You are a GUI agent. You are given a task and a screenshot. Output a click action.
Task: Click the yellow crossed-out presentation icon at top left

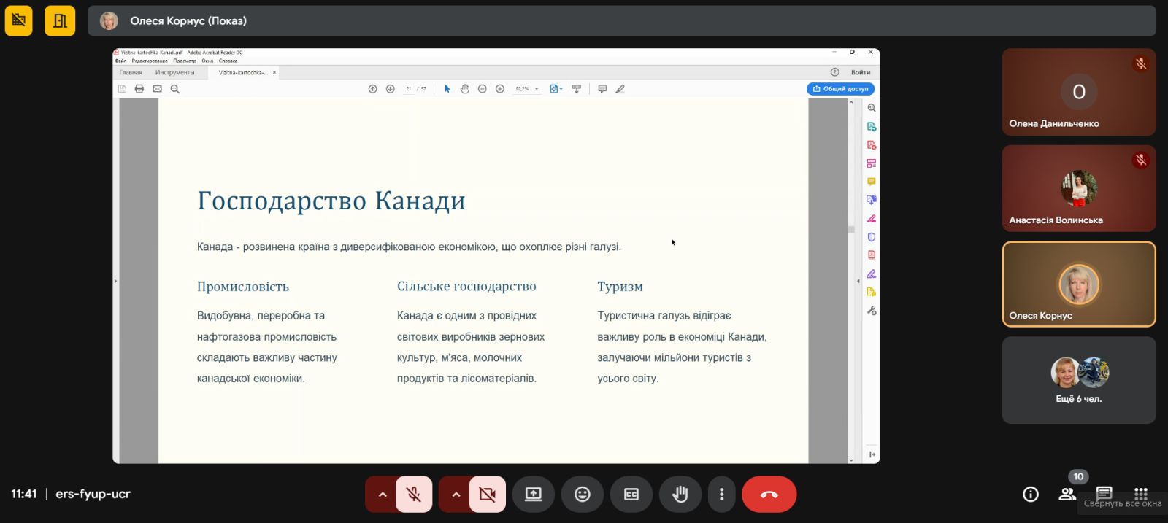point(19,20)
